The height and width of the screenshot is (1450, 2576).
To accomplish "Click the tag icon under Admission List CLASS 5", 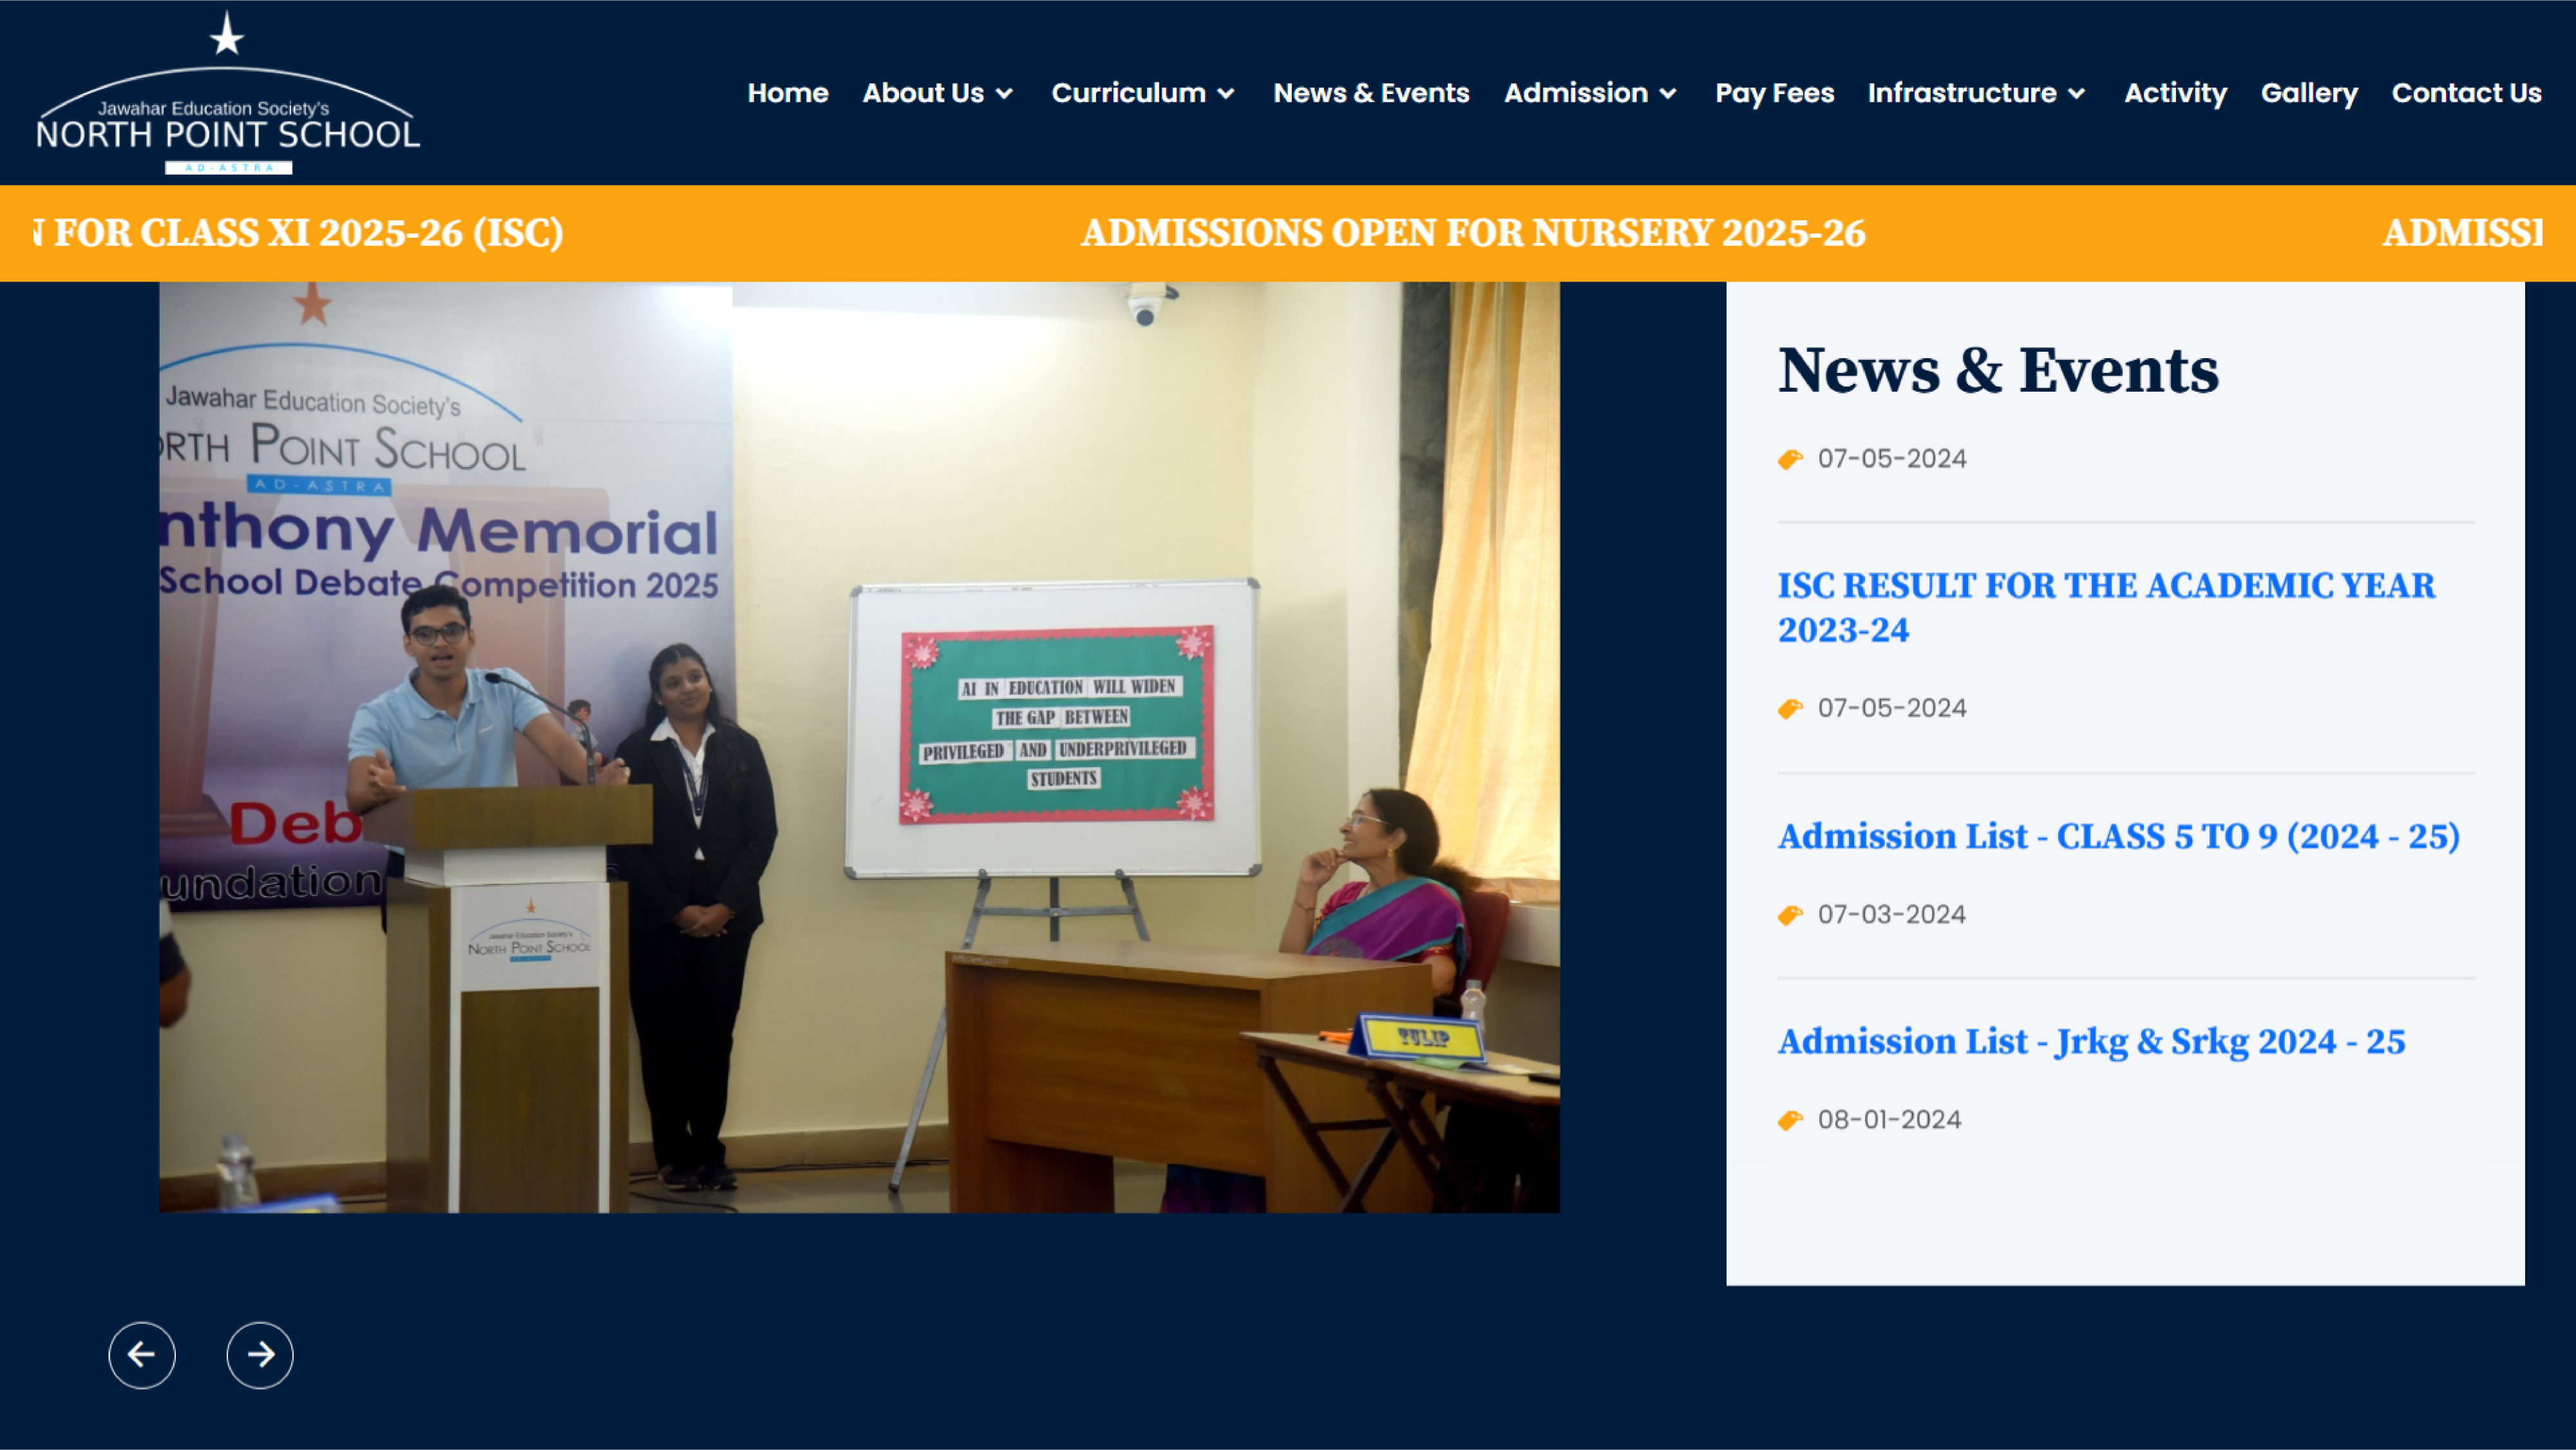I will [x=1791, y=913].
